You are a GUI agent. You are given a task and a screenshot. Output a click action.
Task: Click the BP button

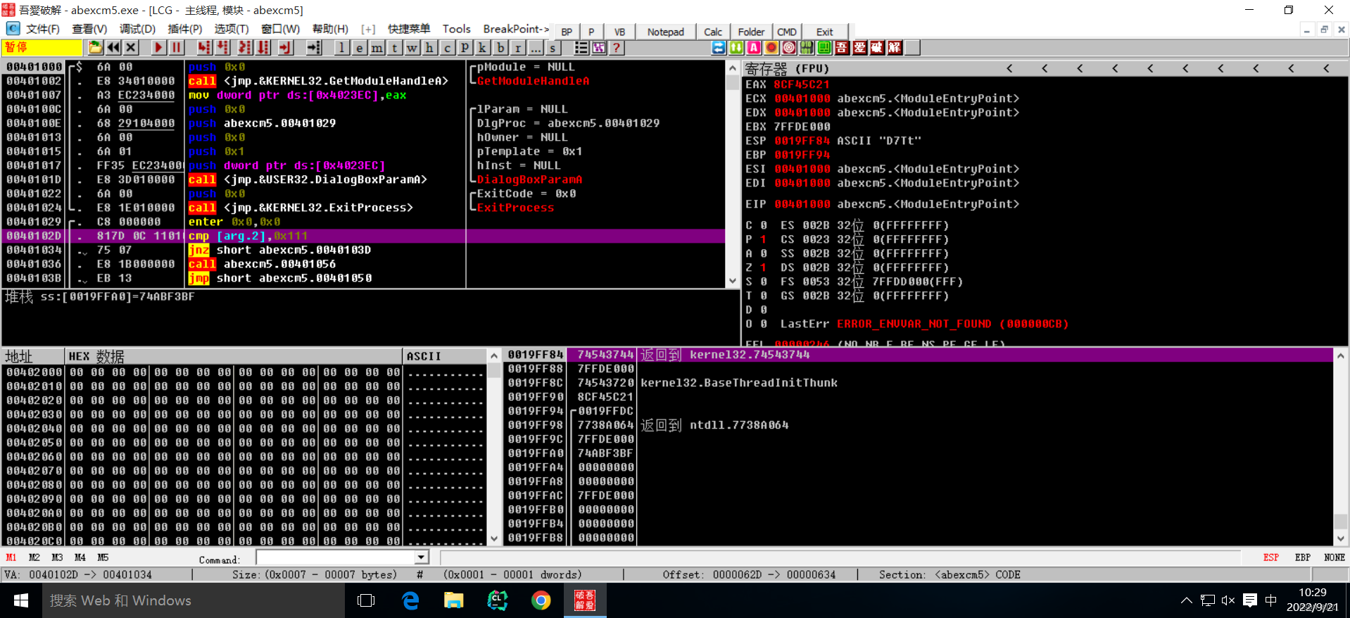click(x=567, y=32)
